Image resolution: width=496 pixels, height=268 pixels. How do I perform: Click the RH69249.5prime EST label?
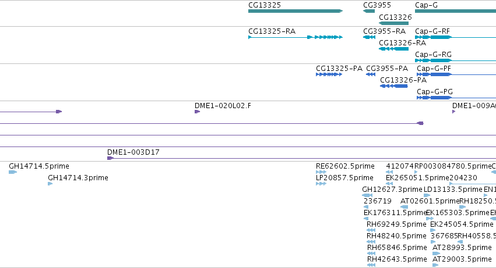coord(396,224)
